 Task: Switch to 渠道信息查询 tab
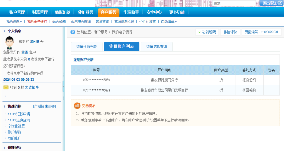pyautogui.click(x=157, y=47)
